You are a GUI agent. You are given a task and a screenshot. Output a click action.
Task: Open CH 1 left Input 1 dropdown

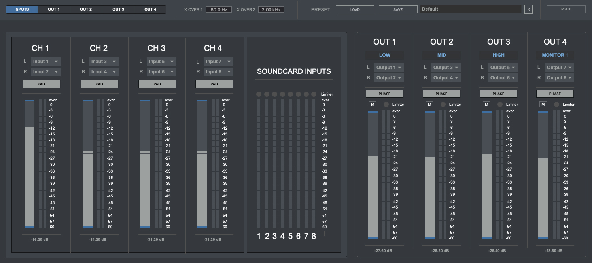pos(45,62)
